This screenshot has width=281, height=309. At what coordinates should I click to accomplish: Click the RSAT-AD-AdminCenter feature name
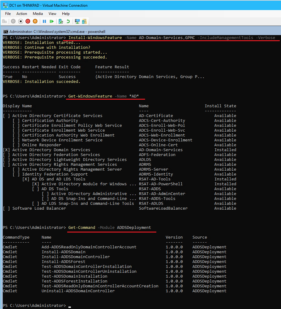tap(162, 194)
